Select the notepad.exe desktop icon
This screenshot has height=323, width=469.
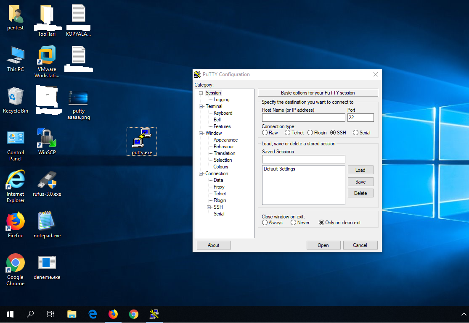tap(47, 225)
